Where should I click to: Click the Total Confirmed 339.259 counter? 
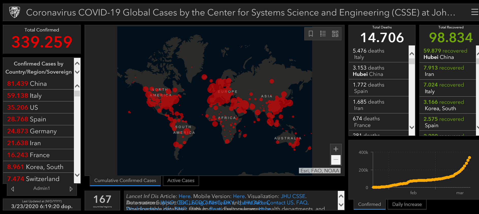pos(42,39)
